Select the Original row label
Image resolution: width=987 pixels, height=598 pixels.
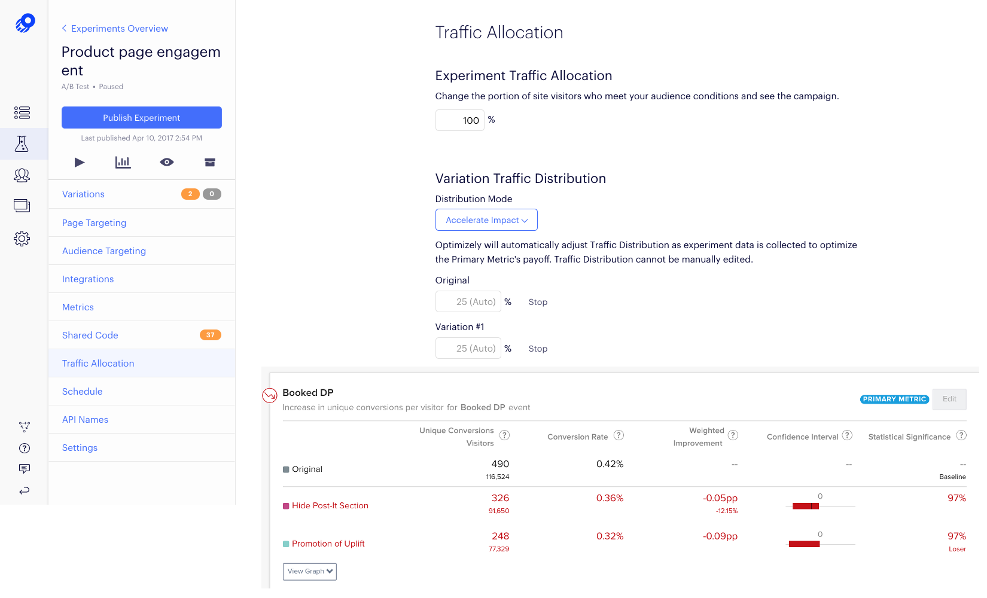pos(307,469)
